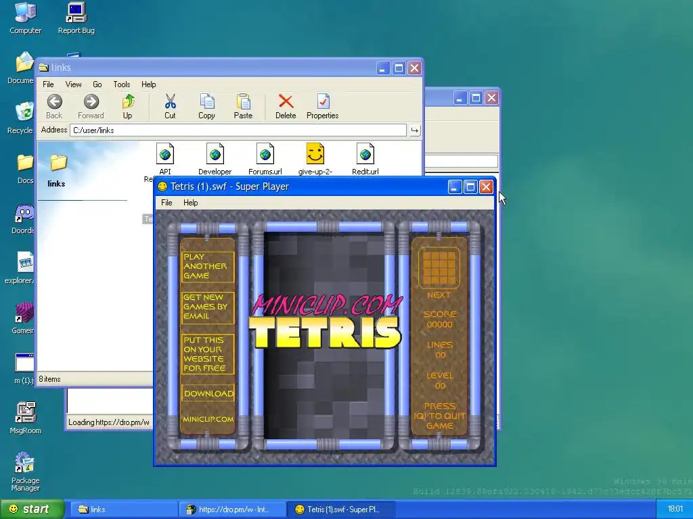The image size is (693, 519).
Task: Click 'Loading https://dro.pm/w' status text
Action: [x=109, y=422]
